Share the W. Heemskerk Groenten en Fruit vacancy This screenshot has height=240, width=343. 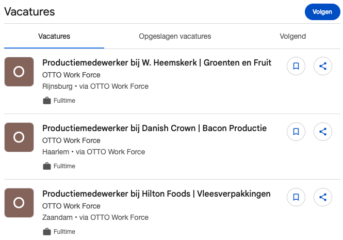point(323,66)
